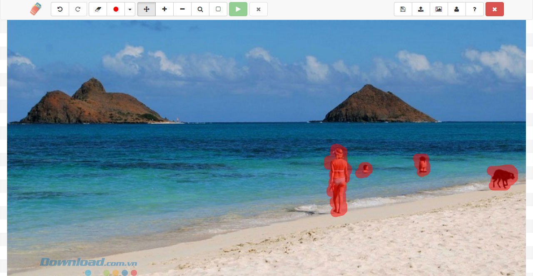533x276 pixels.
Task: Zoom in with the plus button
Action: (x=164, y=9)
